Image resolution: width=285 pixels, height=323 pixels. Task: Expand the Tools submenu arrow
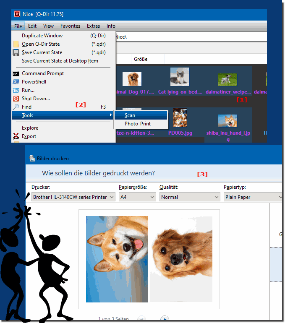(x=111, y=115)
